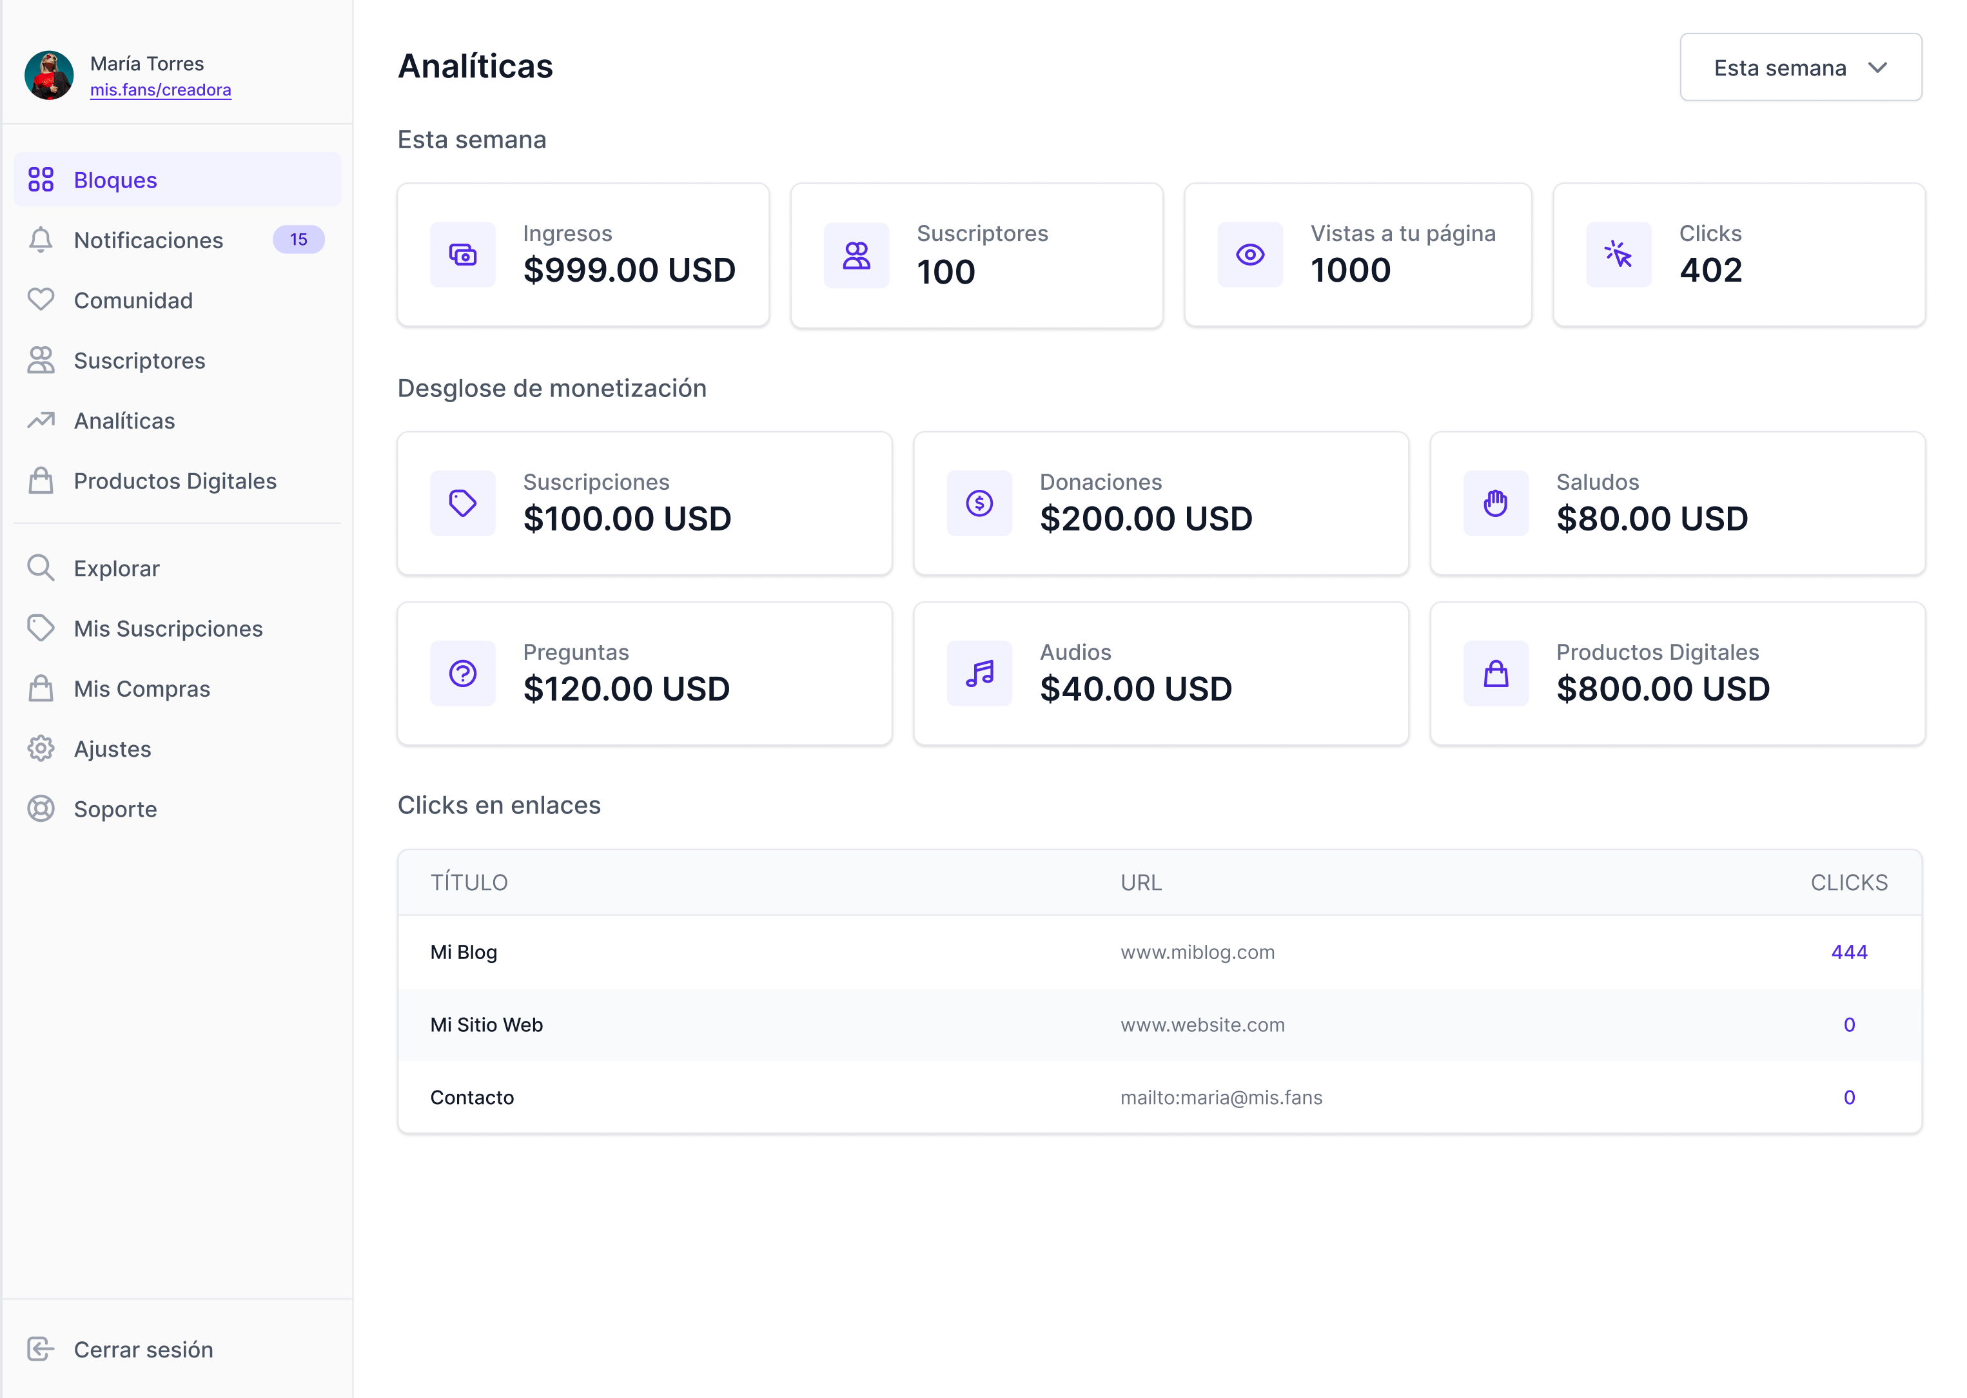The image size is (1967, 1398).
Task: Click the Explorar magnifier icon
Action: click(x=41, y=568)
